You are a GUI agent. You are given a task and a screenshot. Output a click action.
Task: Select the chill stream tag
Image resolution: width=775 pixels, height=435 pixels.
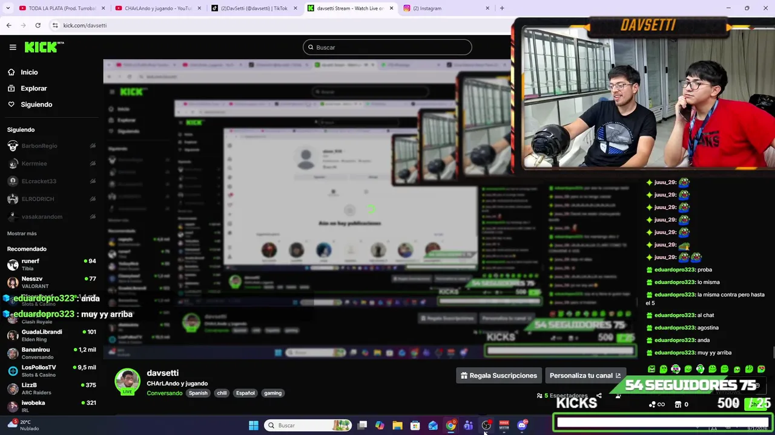coord(222,393)
